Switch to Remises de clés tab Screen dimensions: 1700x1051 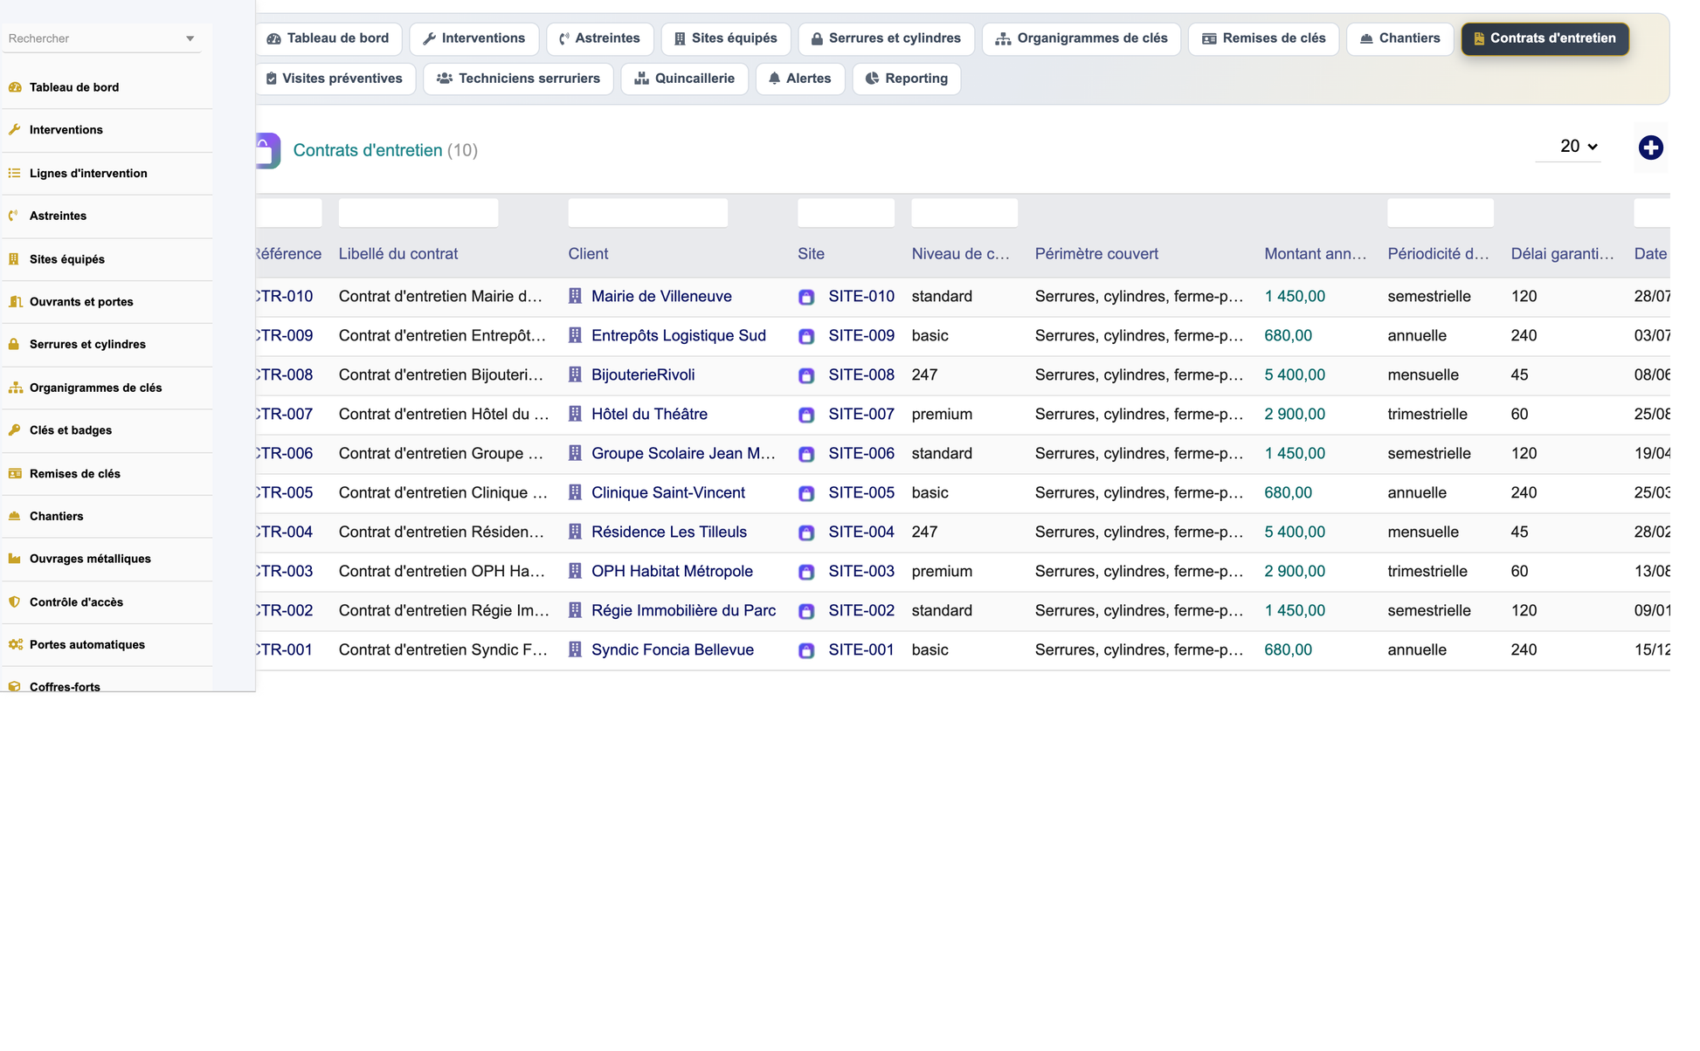pyautogui.click(x=1263, y=38)
